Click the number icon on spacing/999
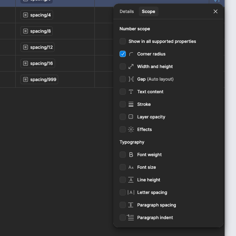This screenshot has width=236, height=236. [x=26, y=79]
